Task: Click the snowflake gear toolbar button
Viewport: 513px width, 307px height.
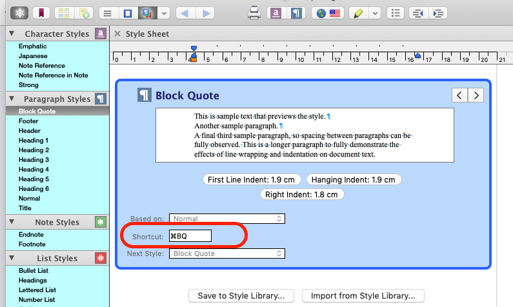Action: pos(19,13)
